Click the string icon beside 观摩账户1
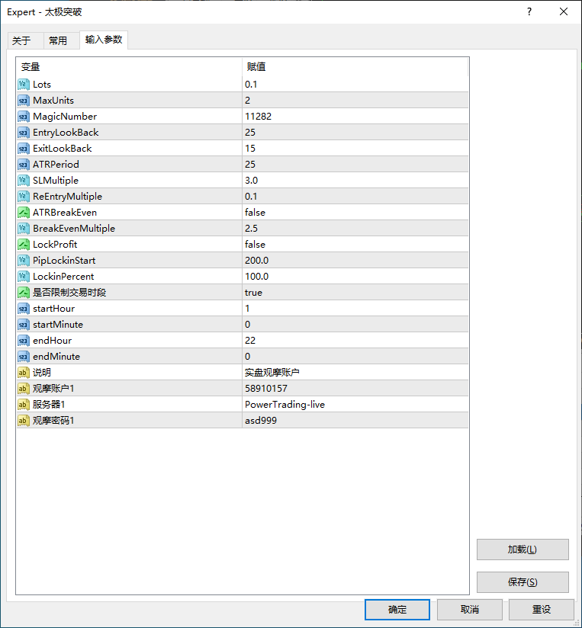This screenshot has height=628, width=582. point(23,389)
